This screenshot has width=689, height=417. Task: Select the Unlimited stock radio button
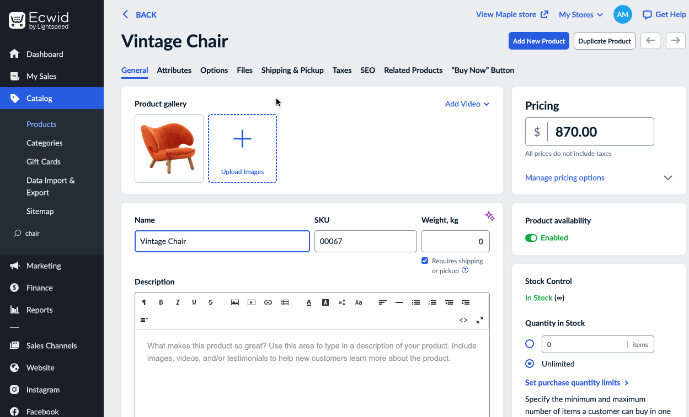click(530, 364)
